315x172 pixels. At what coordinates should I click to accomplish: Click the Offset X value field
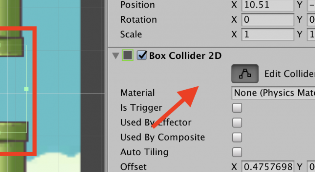point(267,167)
